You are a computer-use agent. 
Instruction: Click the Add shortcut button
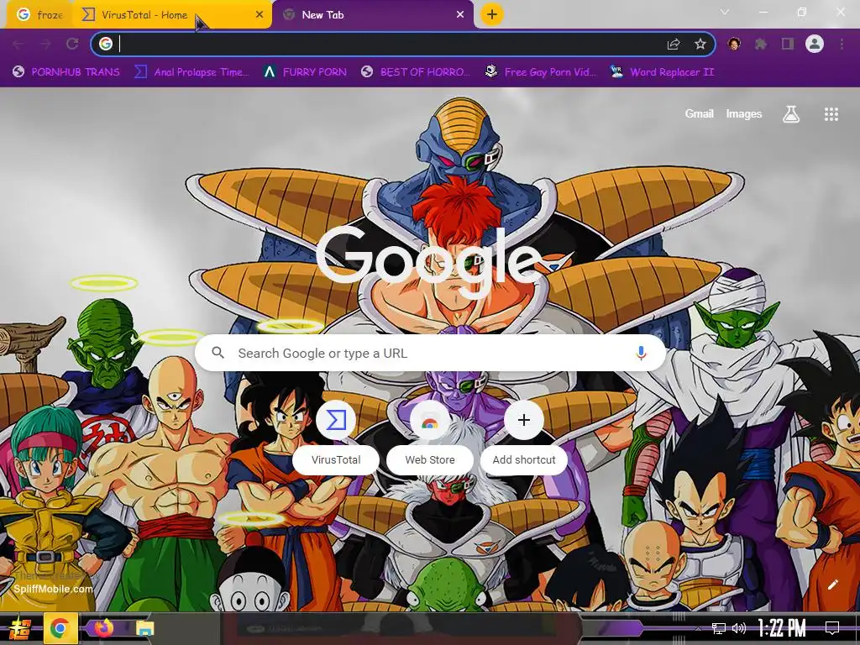(x=524, y=436)
